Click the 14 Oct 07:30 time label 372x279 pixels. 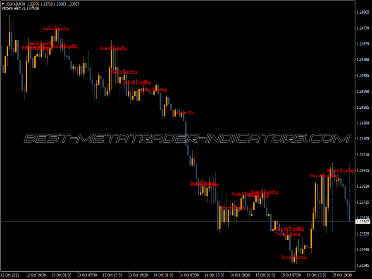tap(189, 275)
